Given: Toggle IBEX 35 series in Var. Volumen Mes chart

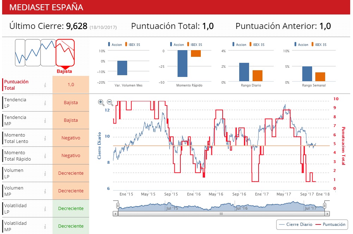Looking at the screenshot, I should tap(132, 44).
